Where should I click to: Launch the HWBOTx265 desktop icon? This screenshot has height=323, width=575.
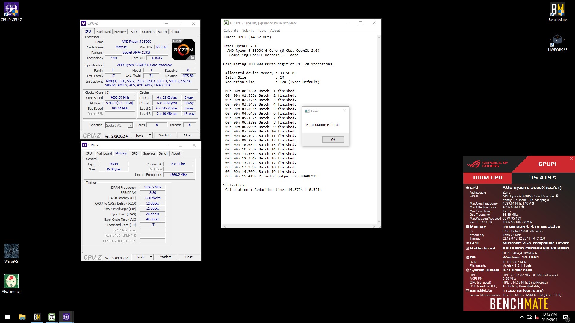[x=557, y=42]
